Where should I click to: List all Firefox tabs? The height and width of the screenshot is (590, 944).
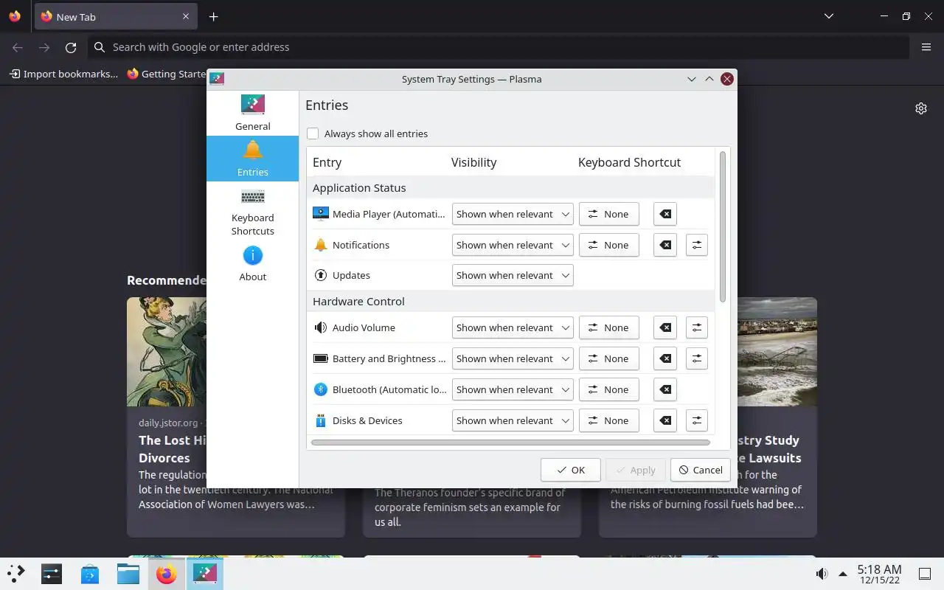pyautogui.click(x=829, y=16)
